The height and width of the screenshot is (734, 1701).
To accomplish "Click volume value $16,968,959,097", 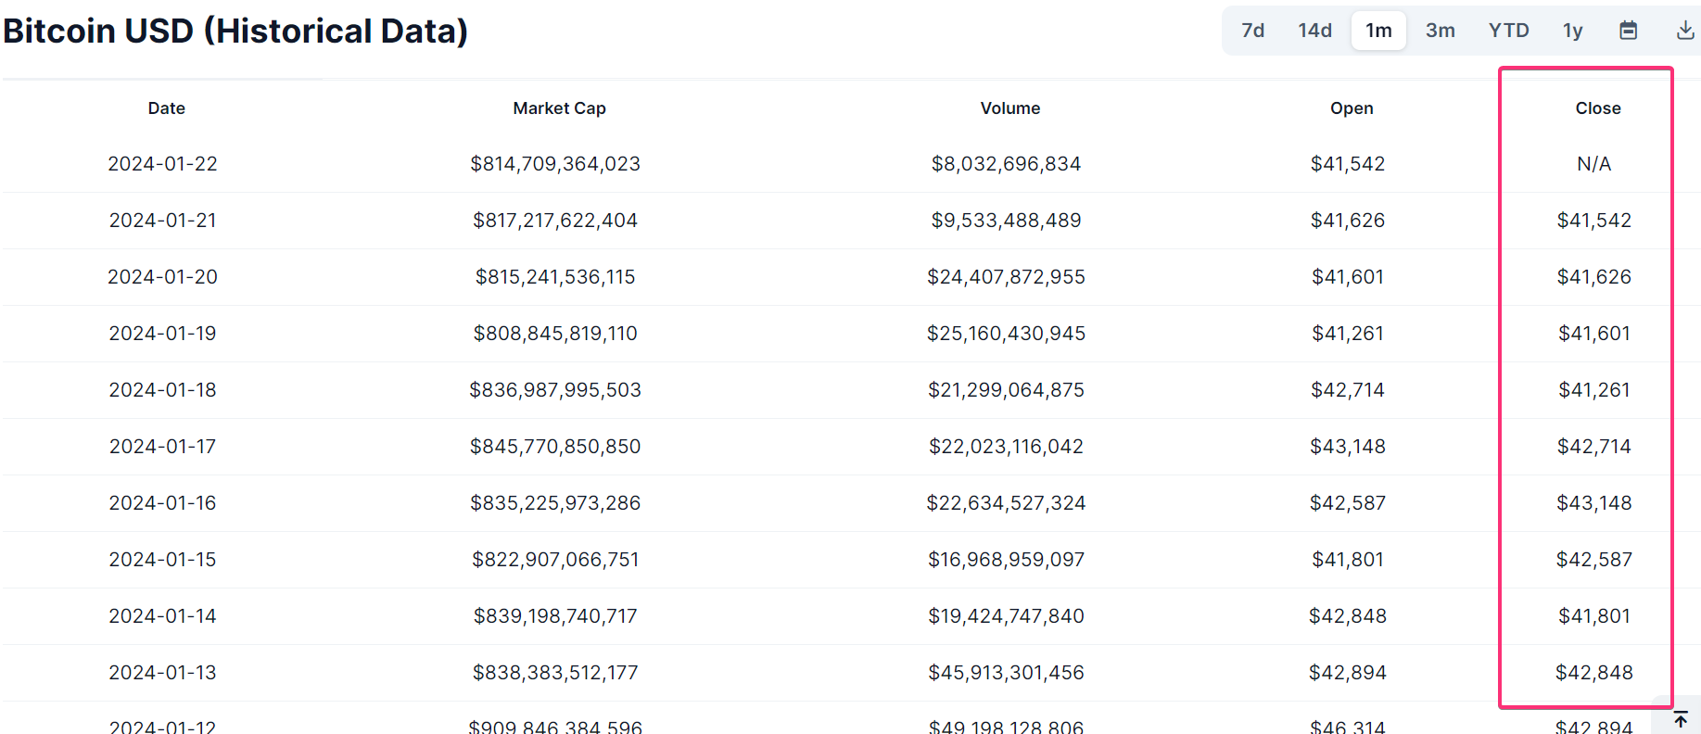I will click(1007, 560).
